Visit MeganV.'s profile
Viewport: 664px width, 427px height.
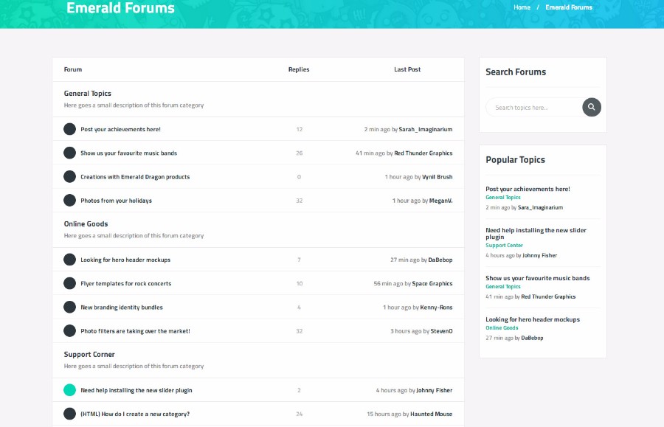tap(441, 201)
